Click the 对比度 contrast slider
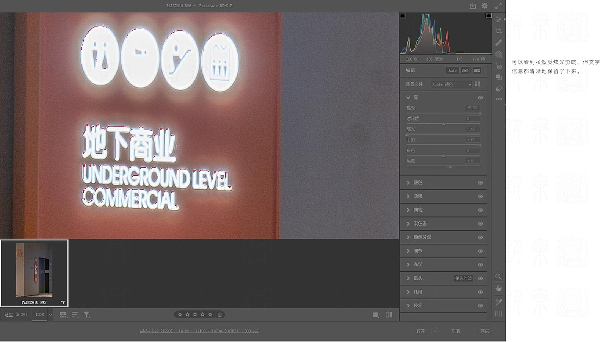609x342 pixels. (443, 123)
